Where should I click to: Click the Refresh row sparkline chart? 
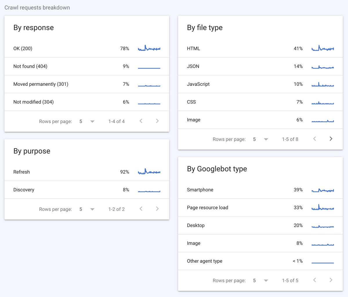149,171
